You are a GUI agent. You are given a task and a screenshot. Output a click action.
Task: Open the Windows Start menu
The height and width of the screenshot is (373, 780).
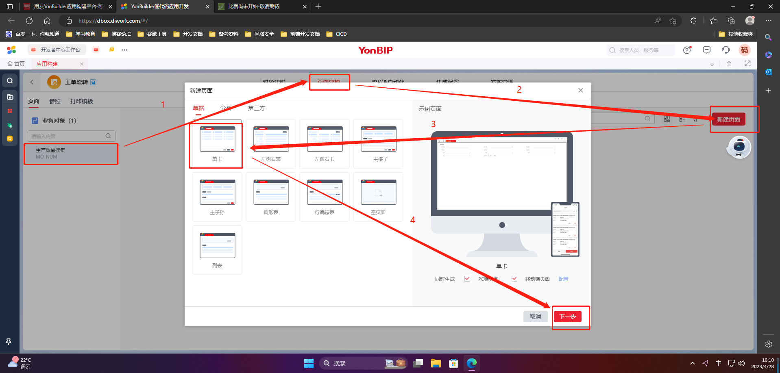point(309,363)
